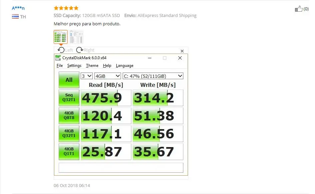This screenshot has width=315, height=194.
Task: Click the TH country code label
Action: (23, 17)
